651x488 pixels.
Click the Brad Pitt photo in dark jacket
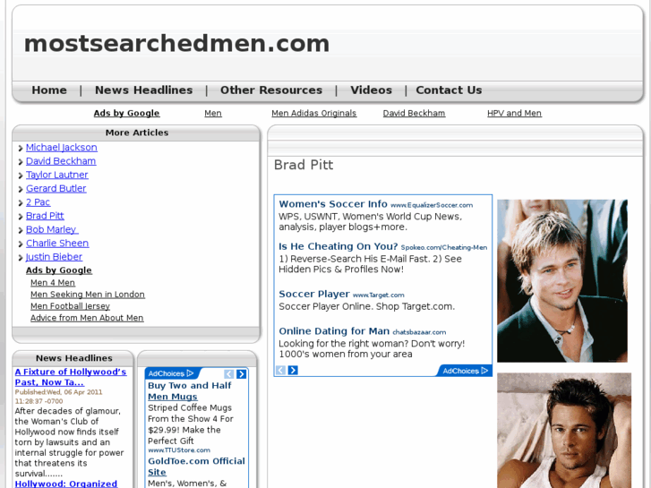coord(562,281)
